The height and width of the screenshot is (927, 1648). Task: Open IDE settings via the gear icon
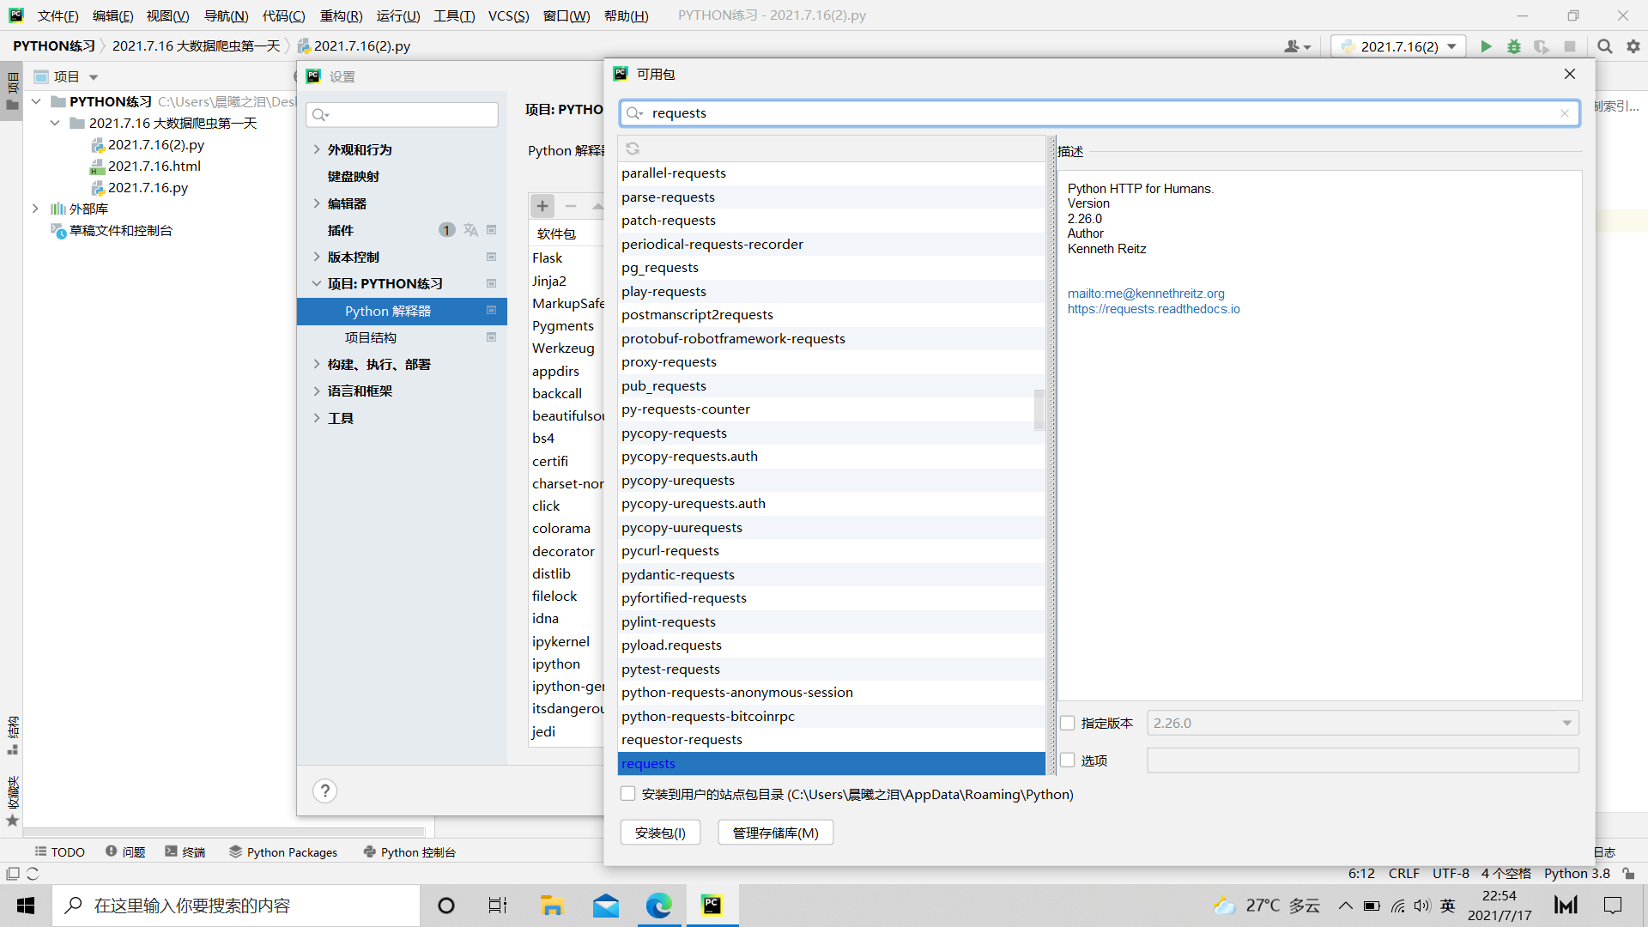coord(1633,46)
